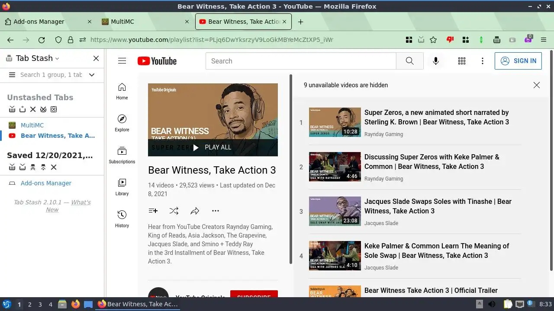
Task: Open the purple extension icon with 0 badge
Action: [528, 39]
